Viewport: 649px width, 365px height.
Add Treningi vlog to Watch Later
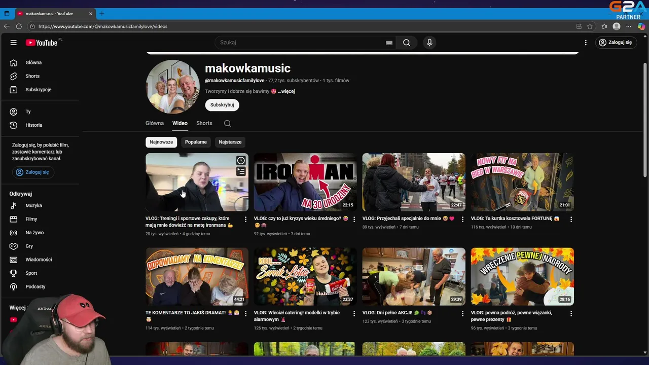point(241,161)
